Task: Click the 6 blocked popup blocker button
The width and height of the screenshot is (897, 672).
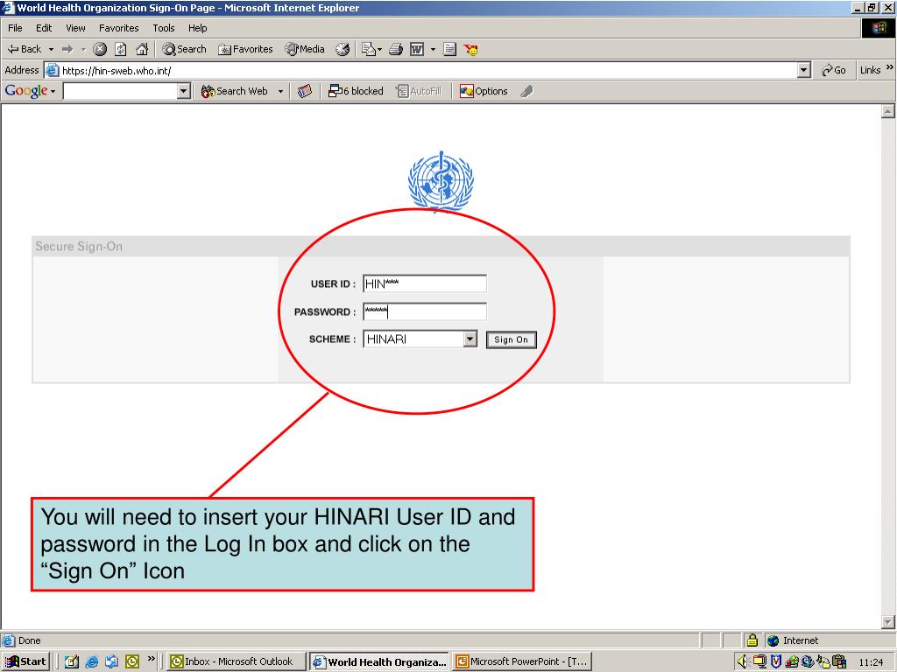Action: click(356, 91)
